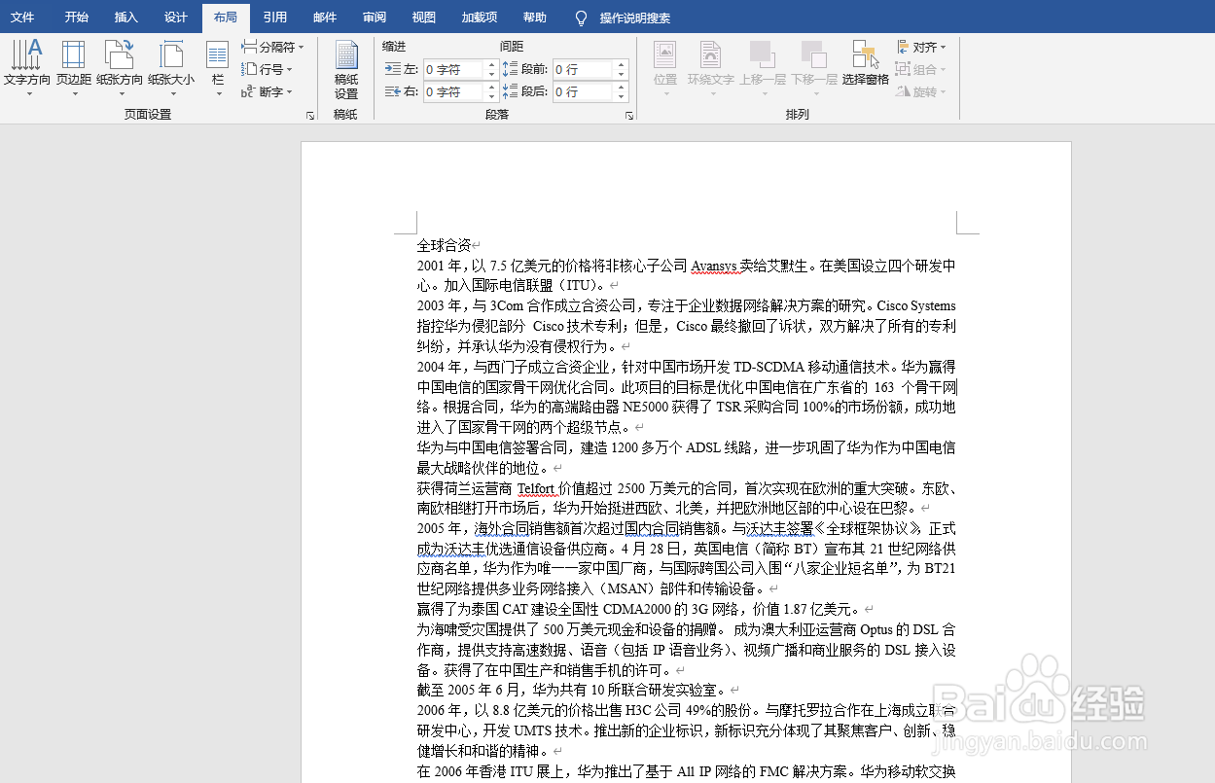This screenshot has height=783, width=1215.
Task: Open the 页边距 margins tool
Action: click(74, 68)
